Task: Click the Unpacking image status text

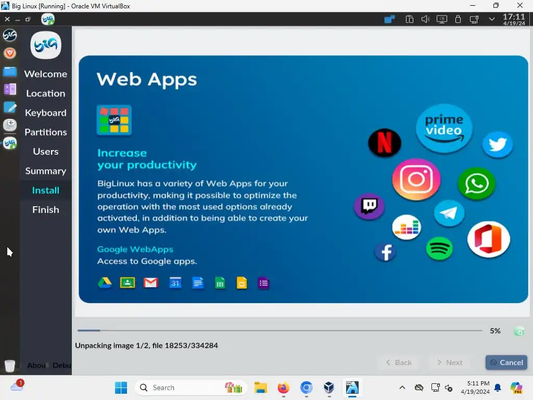Action: (146, 346)
